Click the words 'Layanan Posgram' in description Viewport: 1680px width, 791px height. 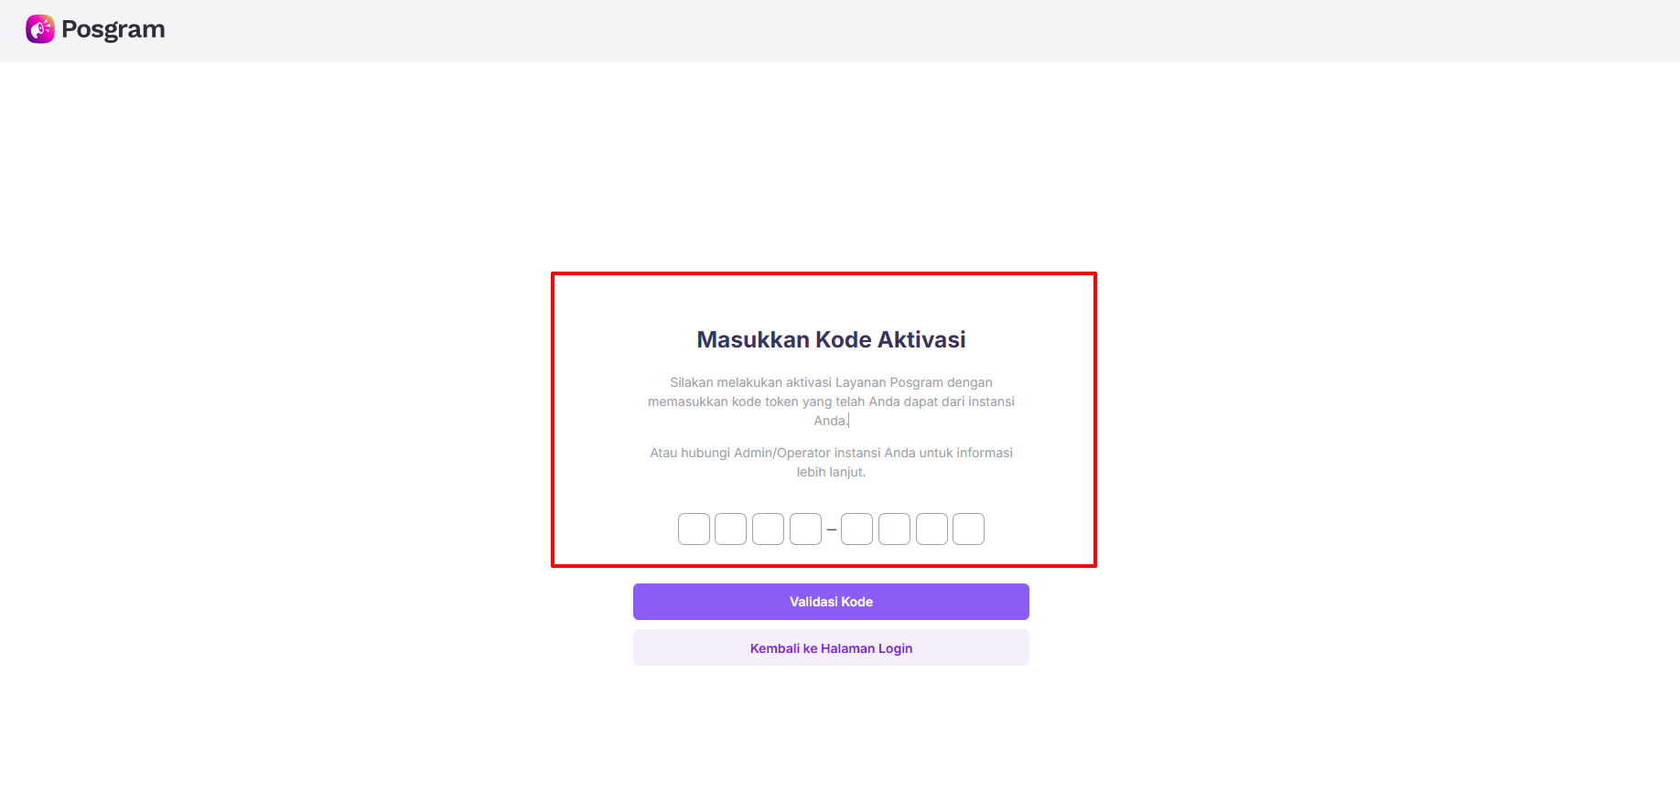pos(889,382)
